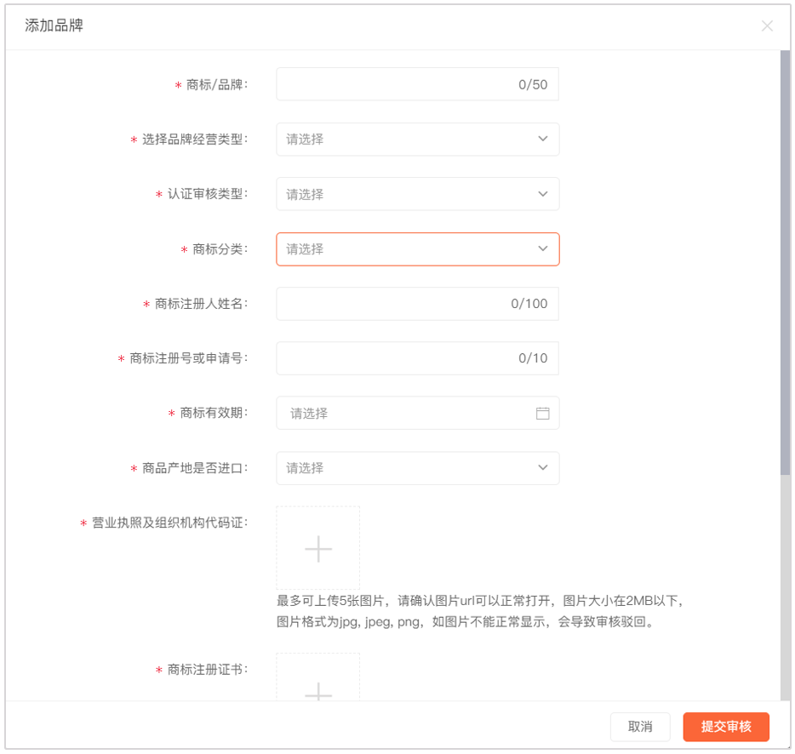The width and height of the screenshot is (795, 754).
Task: Click the 取消 cancel button
Action: click(x=640, y=727)
